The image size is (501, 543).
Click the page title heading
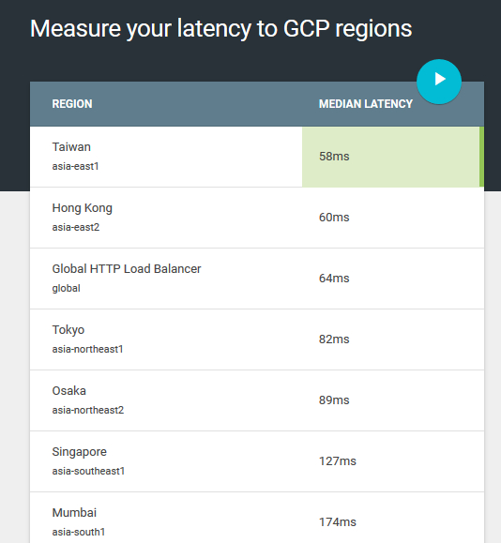click(221, 29)
